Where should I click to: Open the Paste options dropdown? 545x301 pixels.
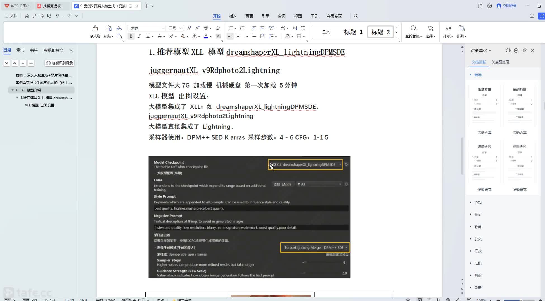(x=108, y=36)
